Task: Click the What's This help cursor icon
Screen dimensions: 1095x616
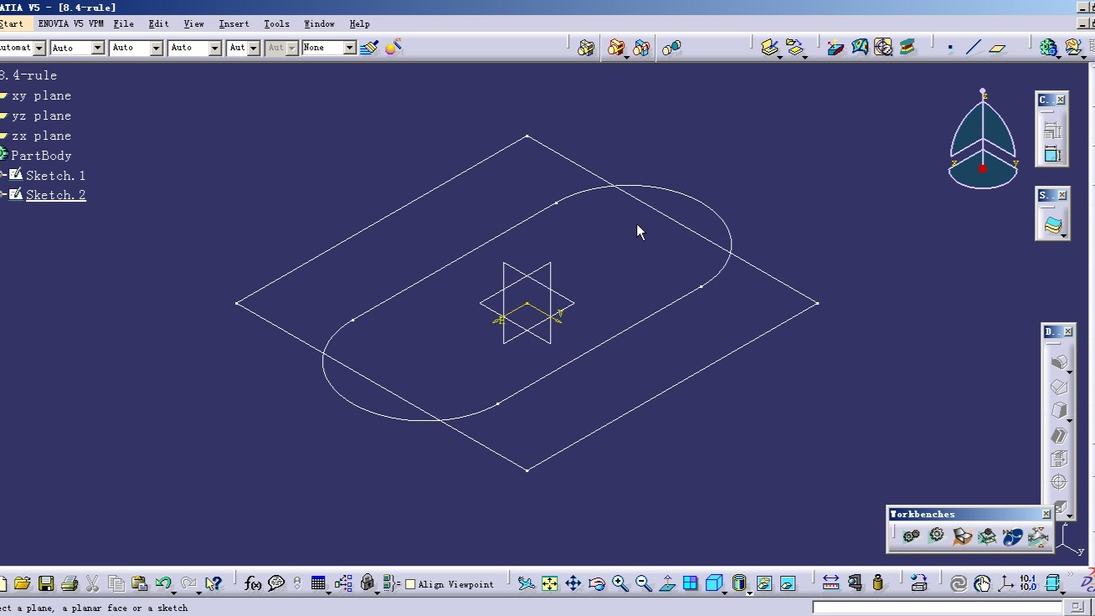Action: 213,583
